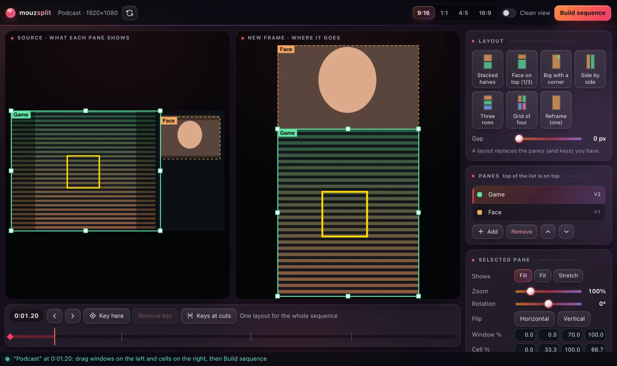This screenshot has width=617, height=366.
Task: Choose Reframe (one) layout
Action: pyautogui.click(x=556, y=110)
